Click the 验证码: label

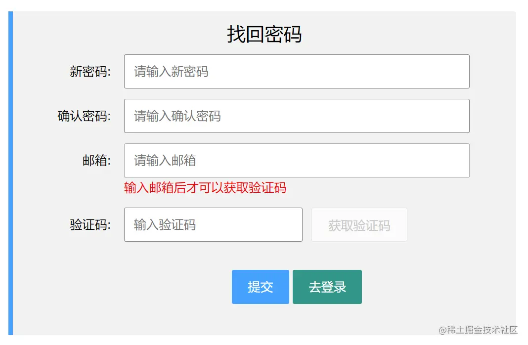point(90,224)
